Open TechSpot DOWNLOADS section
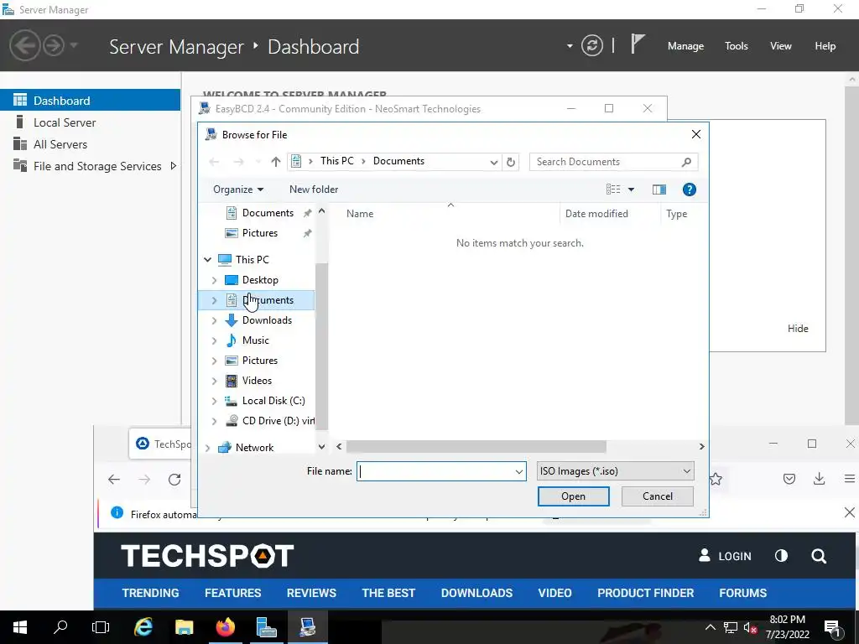Screen dimensions: 859x644 [476, 593]
